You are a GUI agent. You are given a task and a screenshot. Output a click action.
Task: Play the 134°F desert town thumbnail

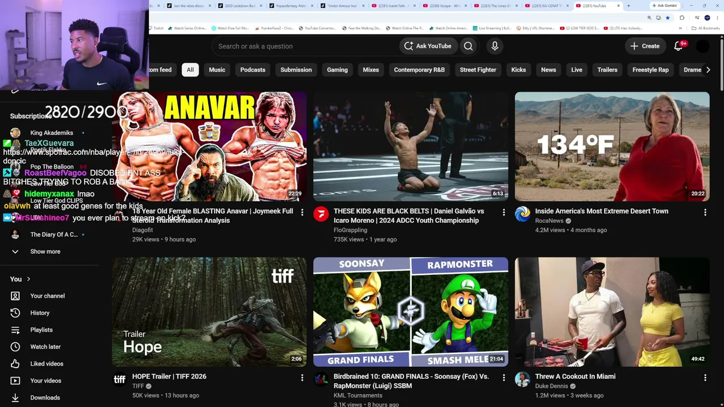coord(612,147)
